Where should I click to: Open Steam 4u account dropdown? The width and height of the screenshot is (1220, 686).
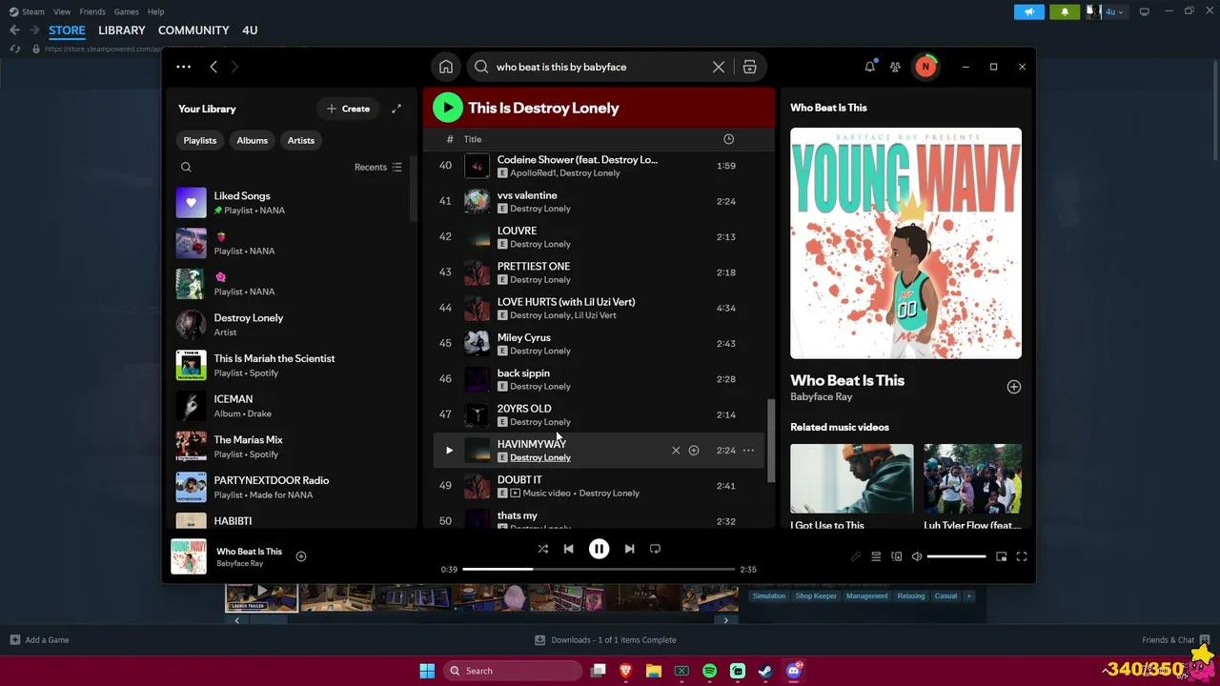click(1106, 11)
